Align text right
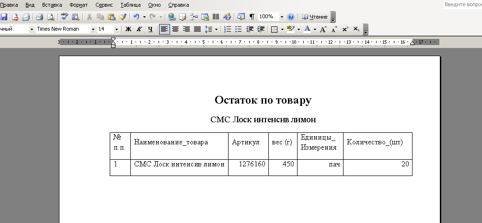Image resolution: width=482 pixels, height=223 pixels. [x=186, y=29]
